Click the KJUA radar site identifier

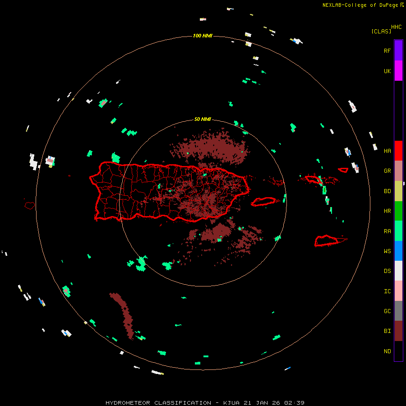click(231, 403)
